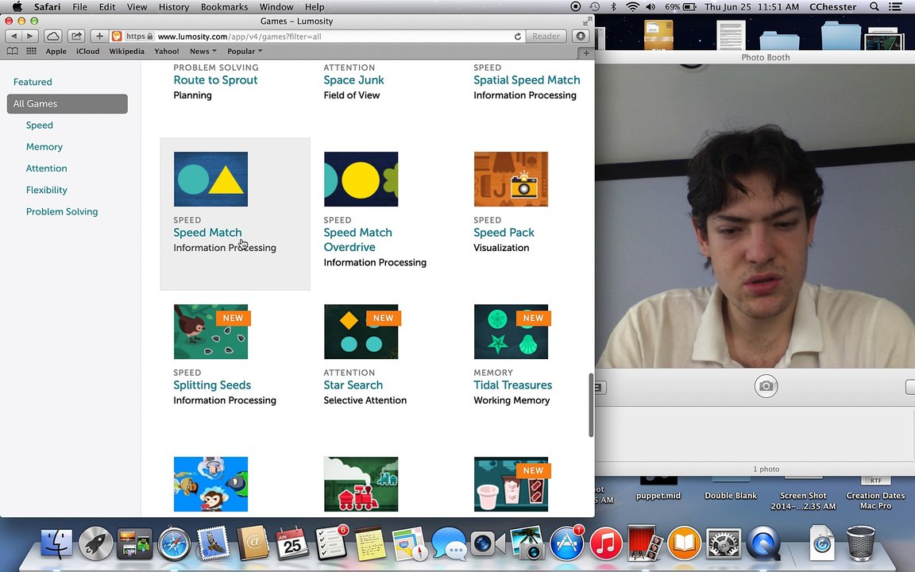
Task: Open Safari compass icon in Dock
Action: (x=174, y=543)
